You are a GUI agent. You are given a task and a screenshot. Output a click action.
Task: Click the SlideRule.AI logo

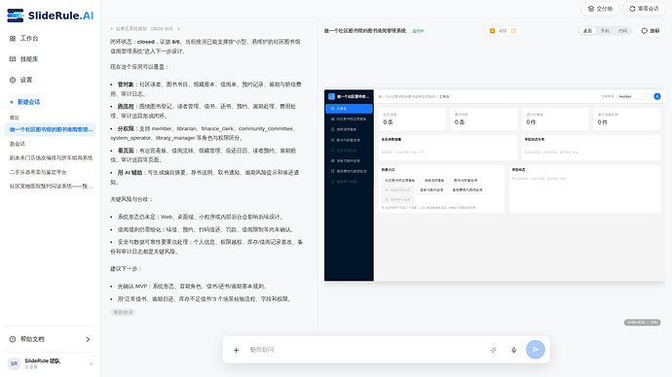[50, 16]
